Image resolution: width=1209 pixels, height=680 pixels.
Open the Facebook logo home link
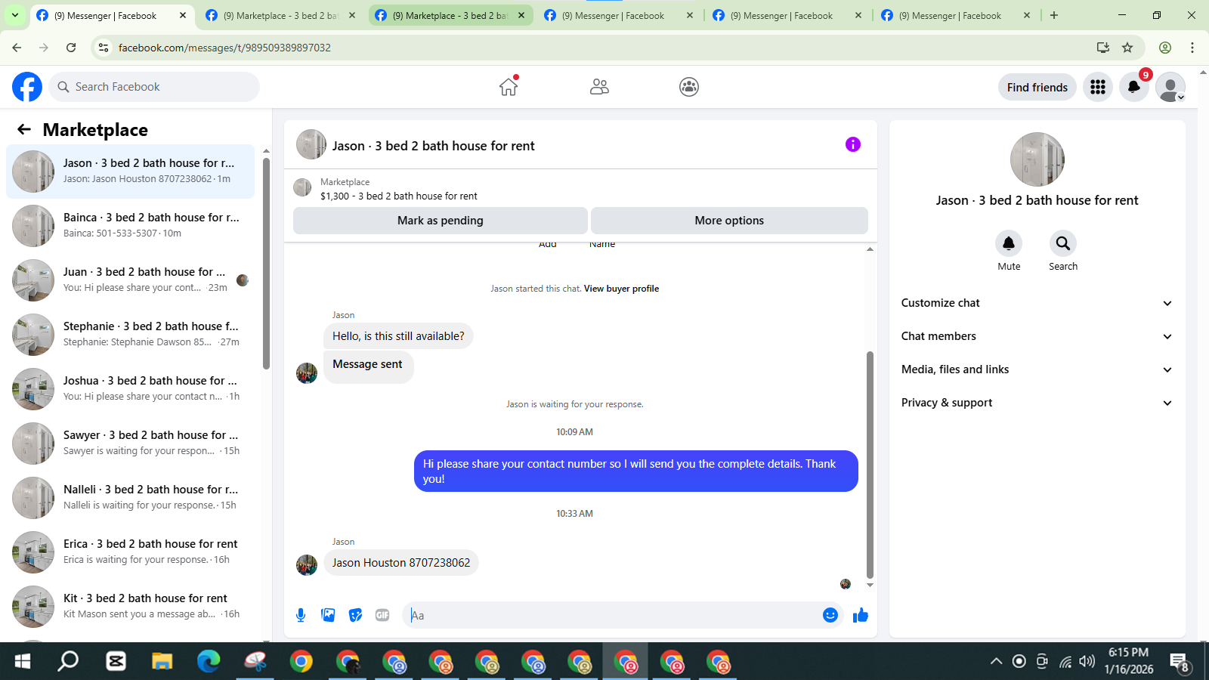tap(27, 87)
